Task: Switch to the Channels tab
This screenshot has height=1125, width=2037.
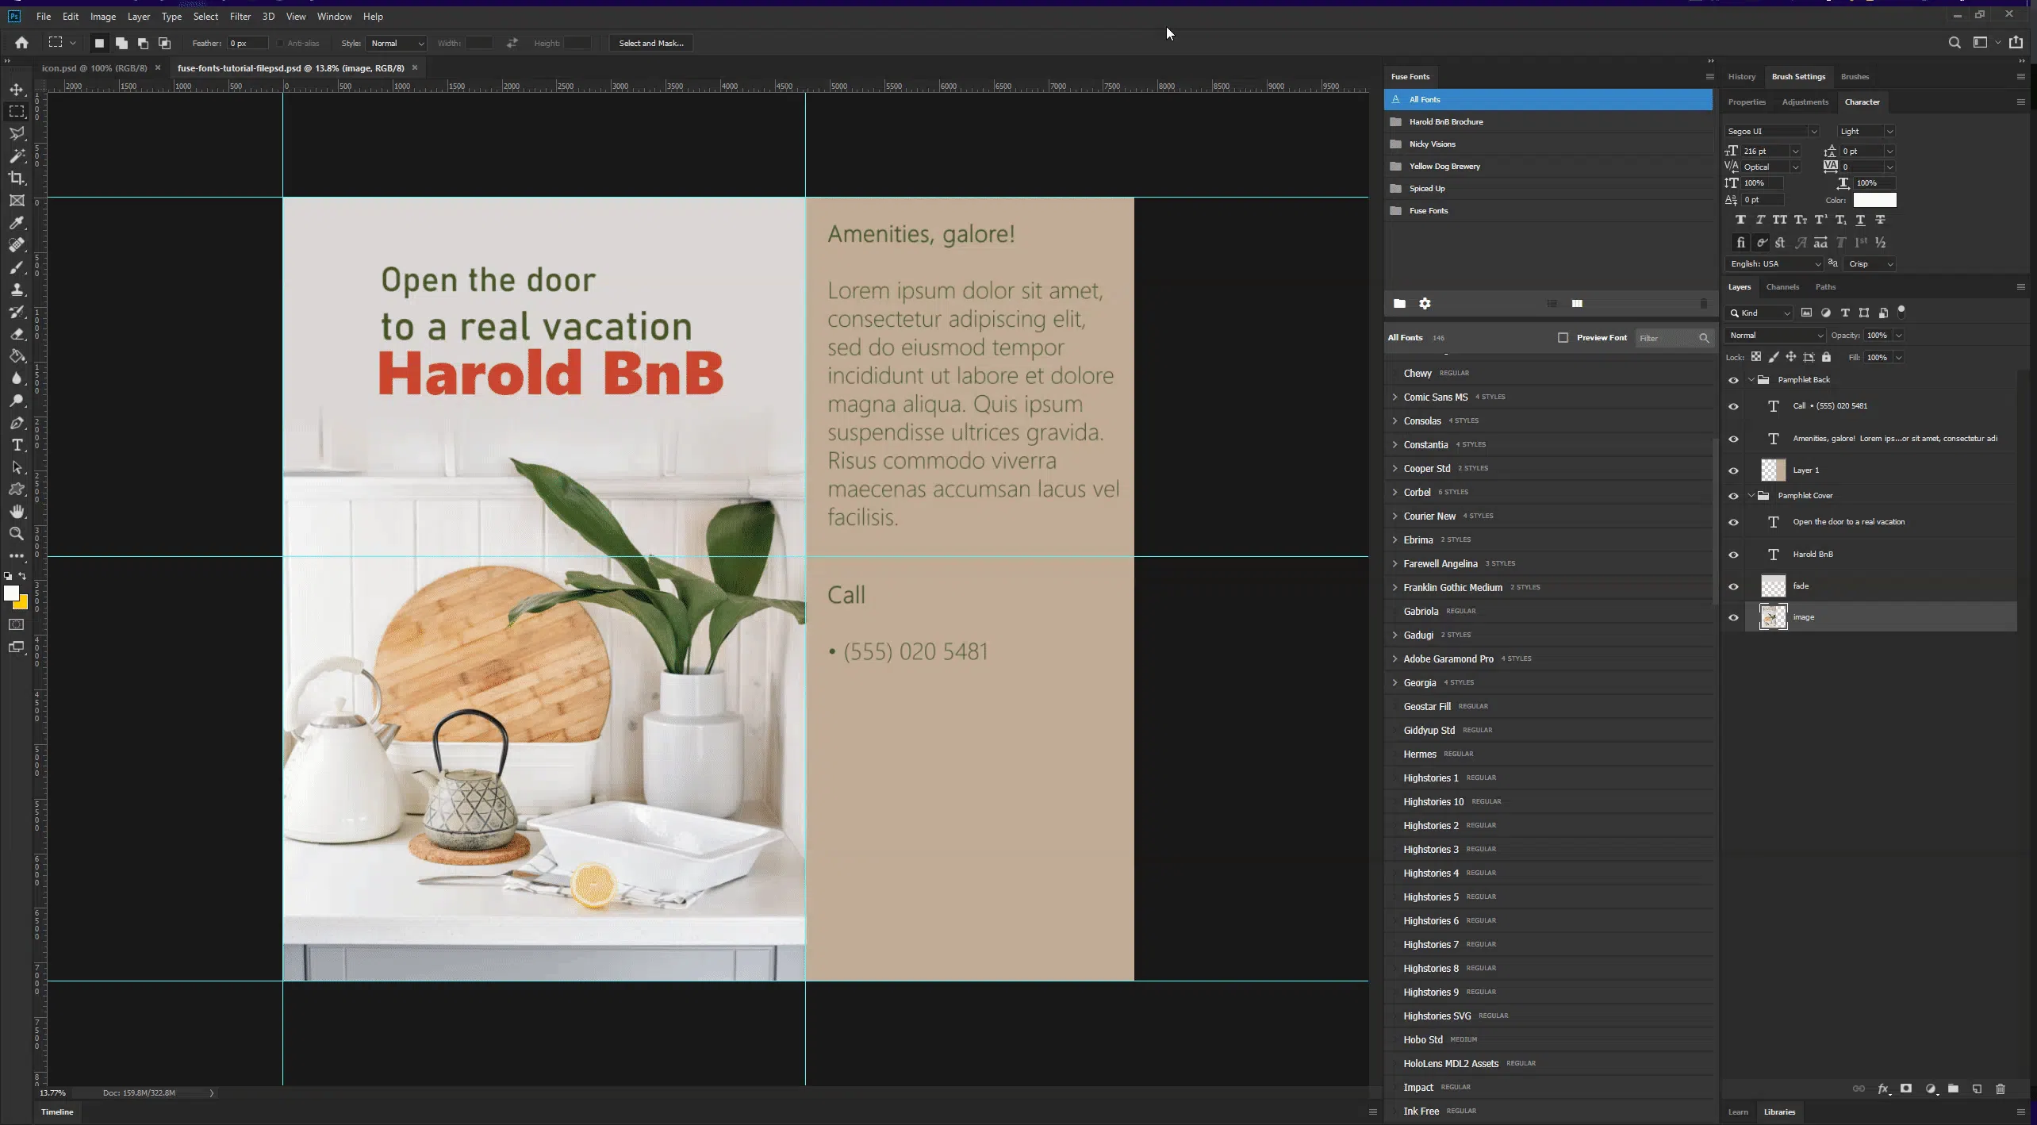Action: pyautogui.click(x=1782, y=287)
